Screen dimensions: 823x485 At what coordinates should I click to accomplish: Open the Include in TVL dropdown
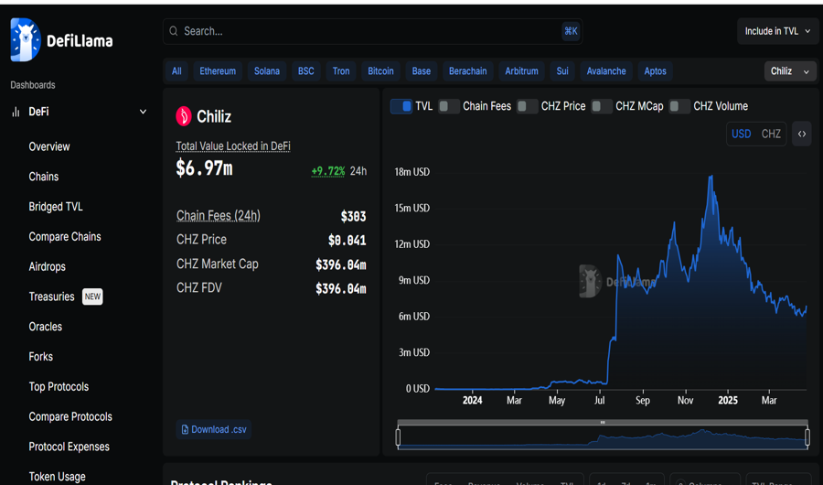coord(777,31)
